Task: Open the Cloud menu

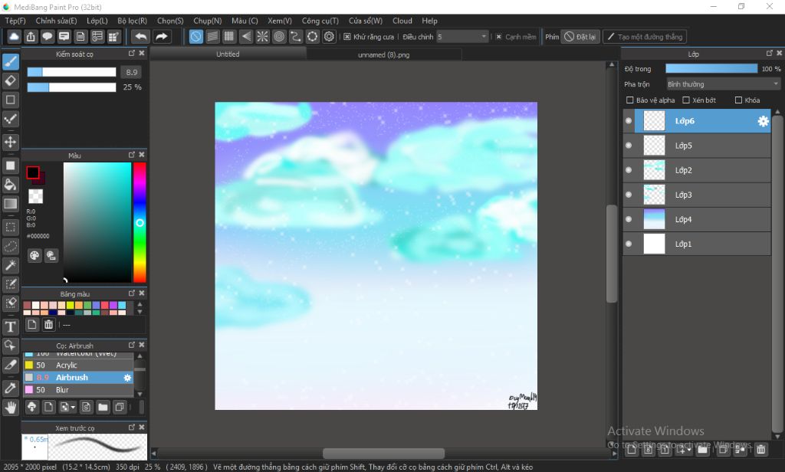Action: point(402,21)
